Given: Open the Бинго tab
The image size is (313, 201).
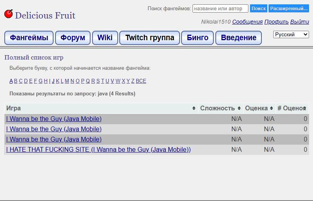Looking at the screenshot, I should [197, 38].
